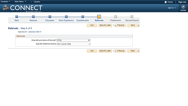
Task: Open the Resume step label
Action: click(33, 20)
